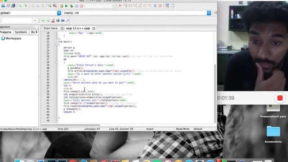
Task: Click the Break debugger pause icon
Action: [x=155, y=6]
